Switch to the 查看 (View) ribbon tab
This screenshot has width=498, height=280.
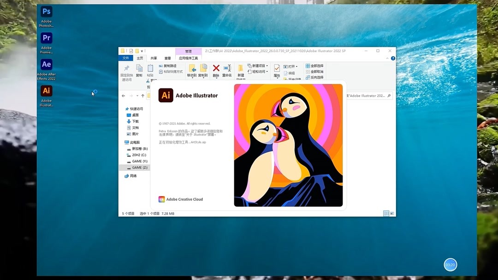[x=167, y=58]
